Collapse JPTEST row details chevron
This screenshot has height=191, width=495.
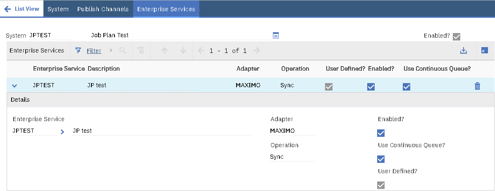click(14, 86)
